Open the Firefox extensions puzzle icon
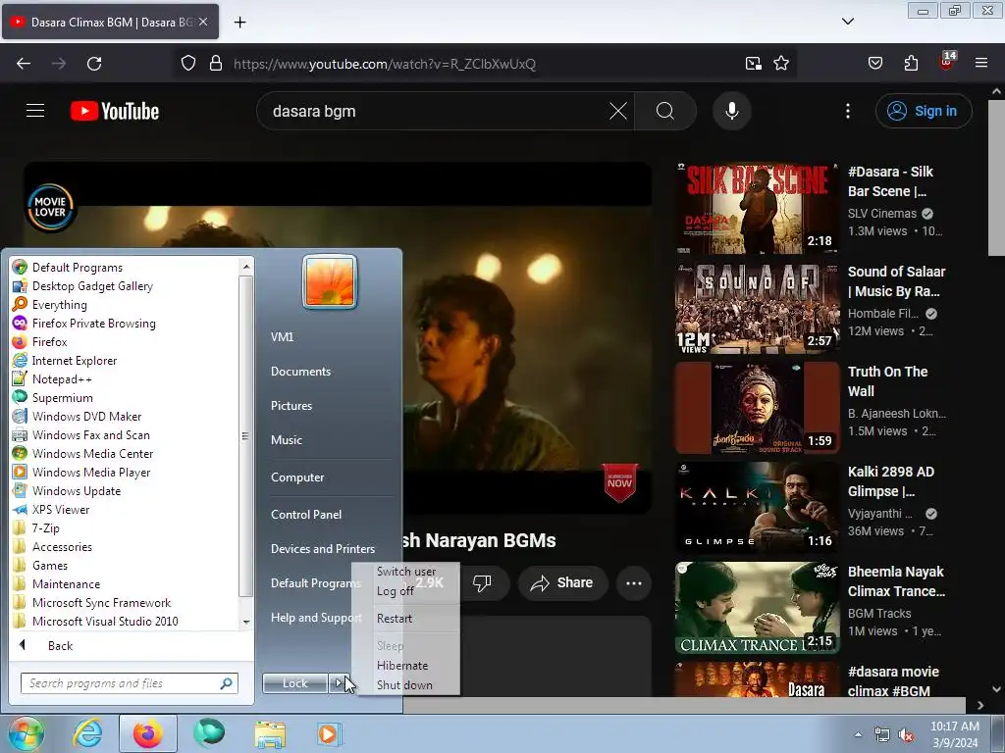Screen dimensions: 1005x753 pyautogui.click(x=911, y=64)
